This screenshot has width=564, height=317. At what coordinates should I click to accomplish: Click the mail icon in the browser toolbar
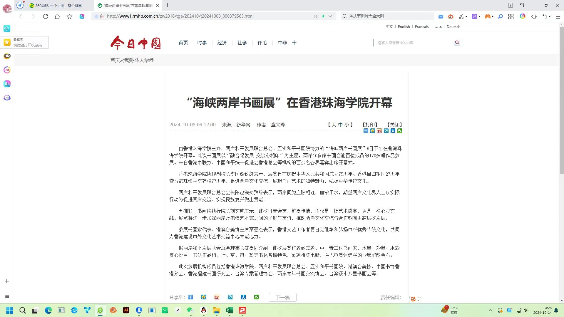(441, 16)
